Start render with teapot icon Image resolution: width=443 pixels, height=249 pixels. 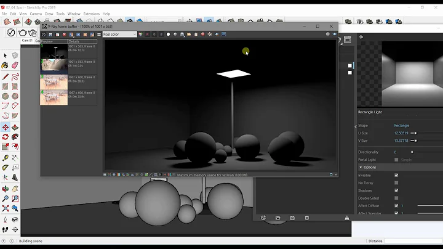coord(22,33)
